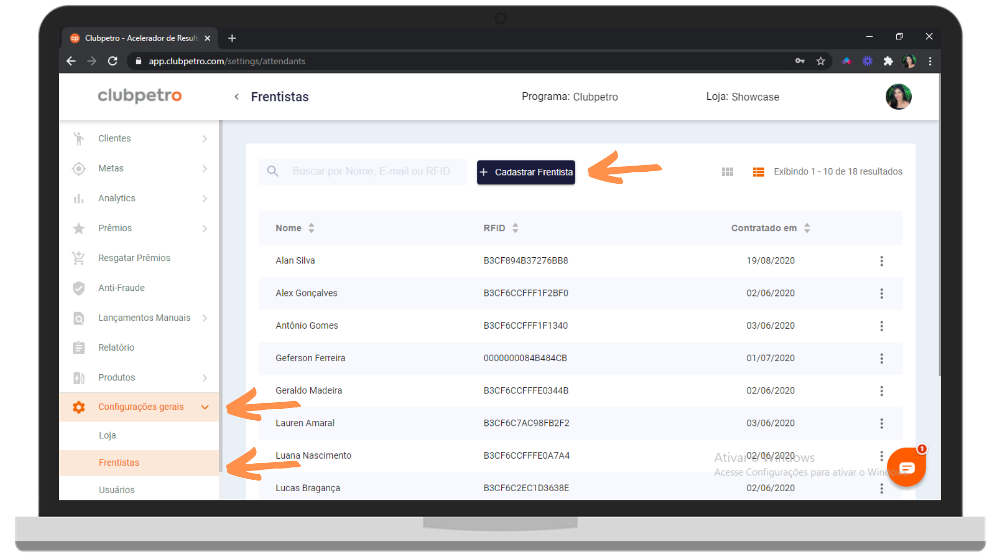The width and height of the screenshot is (994, 559).
Task: Click the Resgatar Prêmios cart icon
Action: tap(79, 258)
